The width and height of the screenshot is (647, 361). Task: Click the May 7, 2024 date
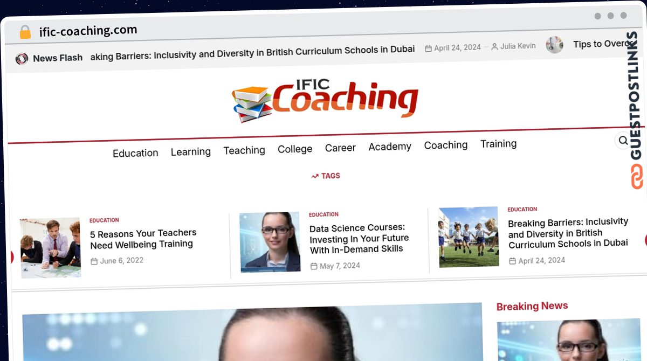point(340,266)
